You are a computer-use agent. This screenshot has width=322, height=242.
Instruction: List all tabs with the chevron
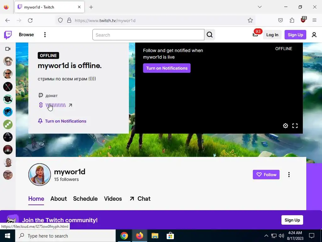coord(259,7)
